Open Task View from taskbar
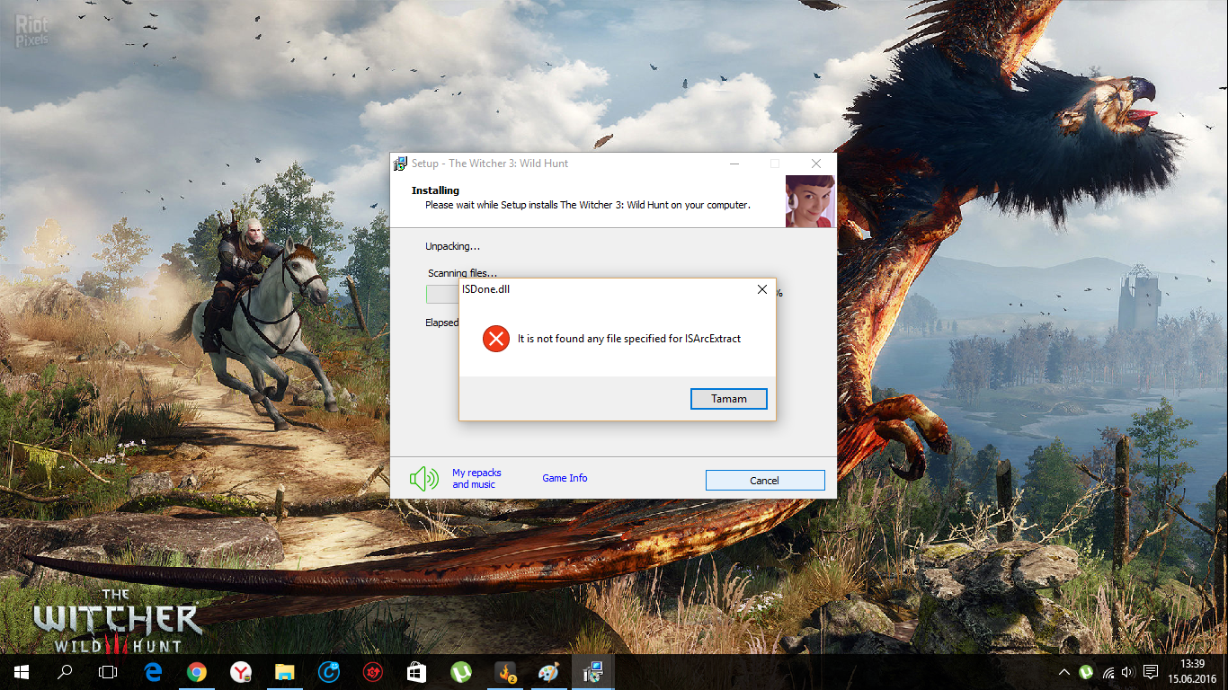This screenshot has height=690, width=1228. tap(108, 672)
